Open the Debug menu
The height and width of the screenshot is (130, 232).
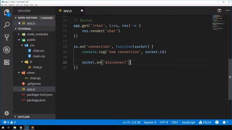26,5
